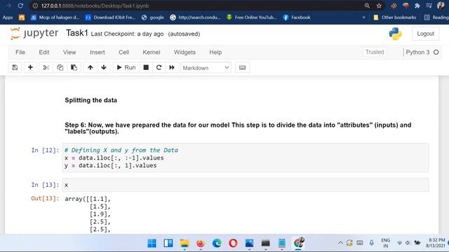449x252 pixels.
Task: Click the ENG IN language indicator
Action: (x=385, y=243)
